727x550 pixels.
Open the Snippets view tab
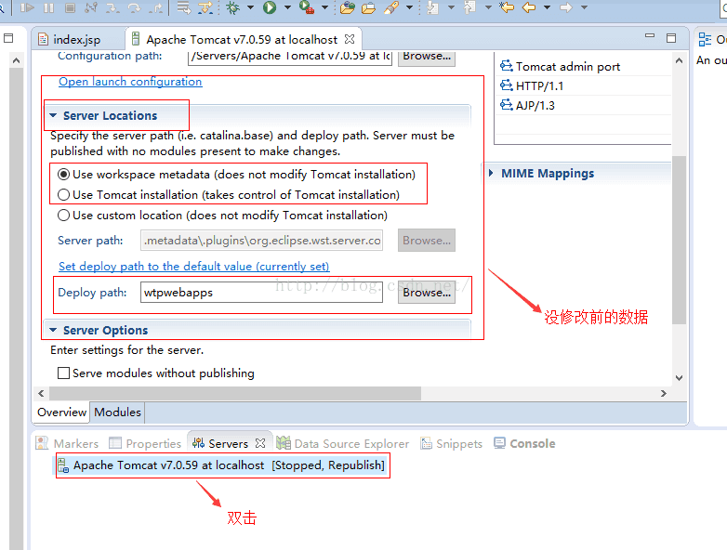[451, 443]
